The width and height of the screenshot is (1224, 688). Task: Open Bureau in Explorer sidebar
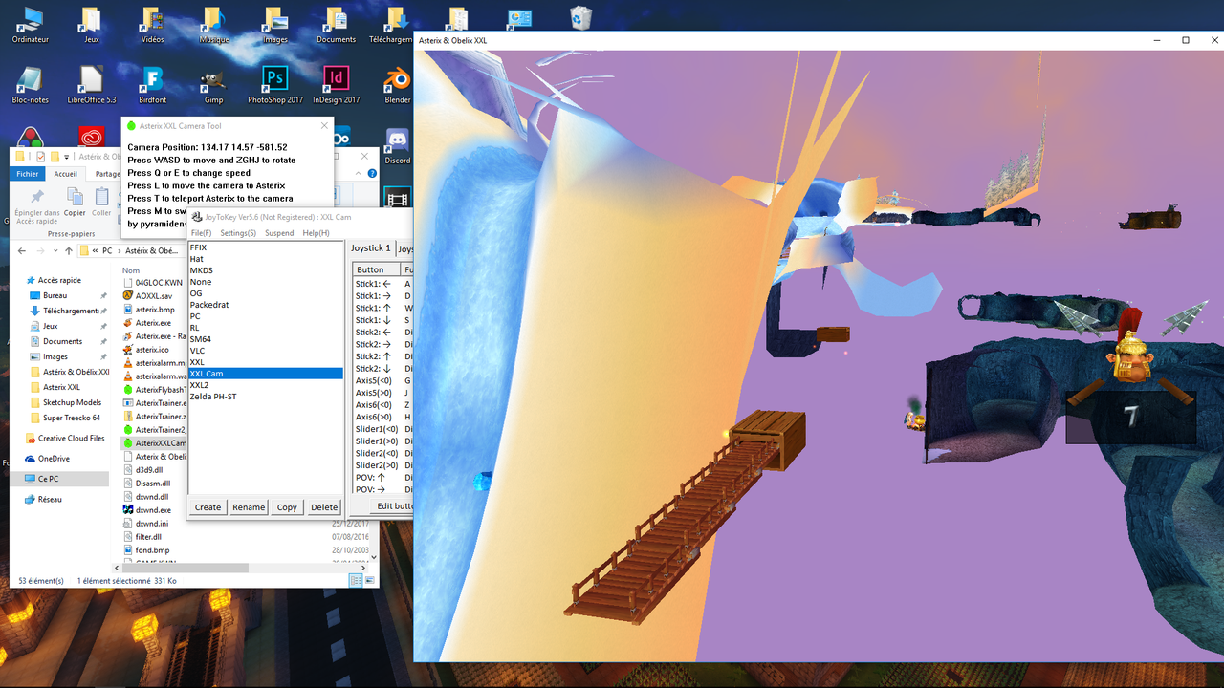coord(55,295)
